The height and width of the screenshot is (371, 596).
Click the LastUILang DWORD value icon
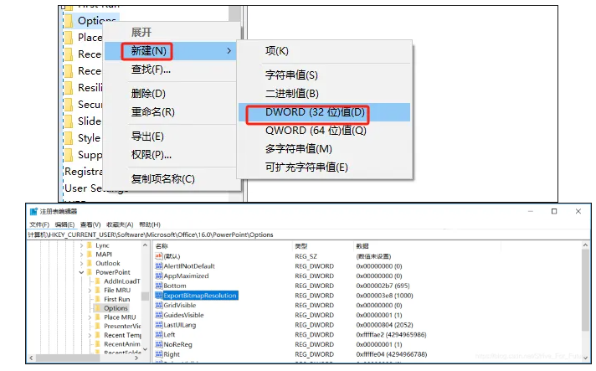click(159, 325)
